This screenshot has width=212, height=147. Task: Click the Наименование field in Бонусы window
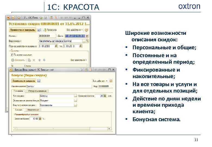59,86
